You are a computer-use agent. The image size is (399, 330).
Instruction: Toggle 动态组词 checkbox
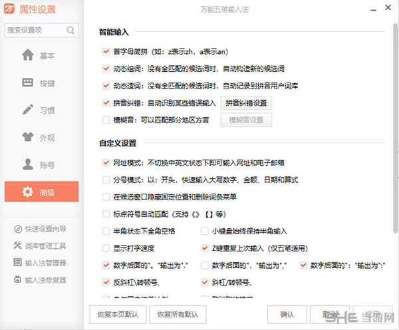pos(106,69)
